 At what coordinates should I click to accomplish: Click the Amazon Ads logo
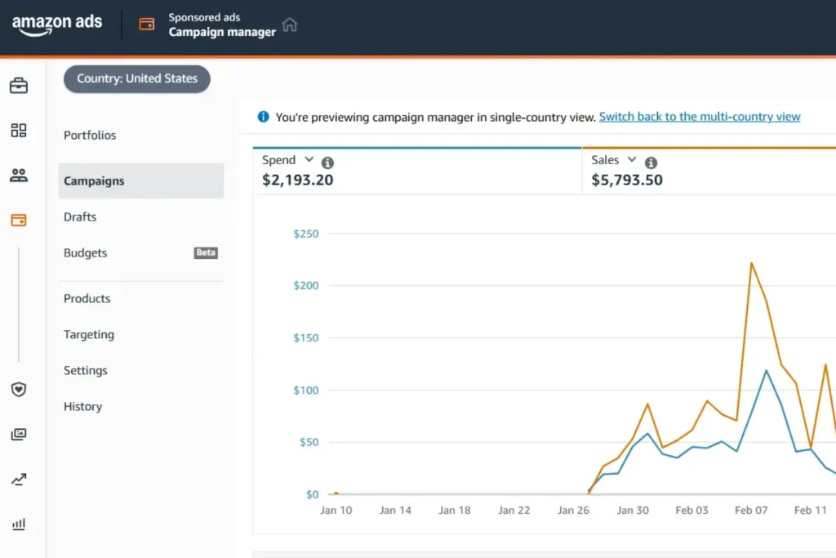(57, 25)
